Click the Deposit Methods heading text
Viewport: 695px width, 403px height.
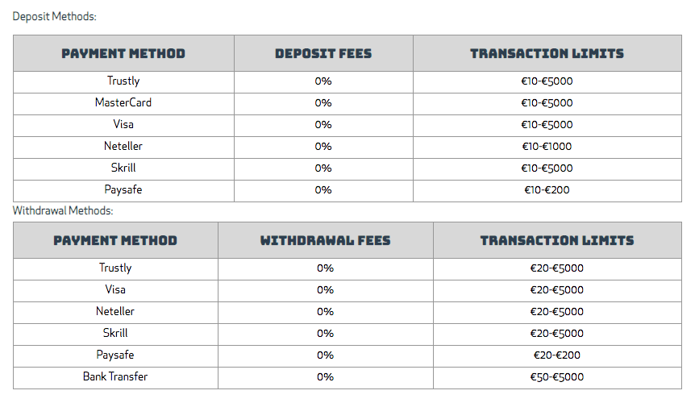[x=55, y=16]
